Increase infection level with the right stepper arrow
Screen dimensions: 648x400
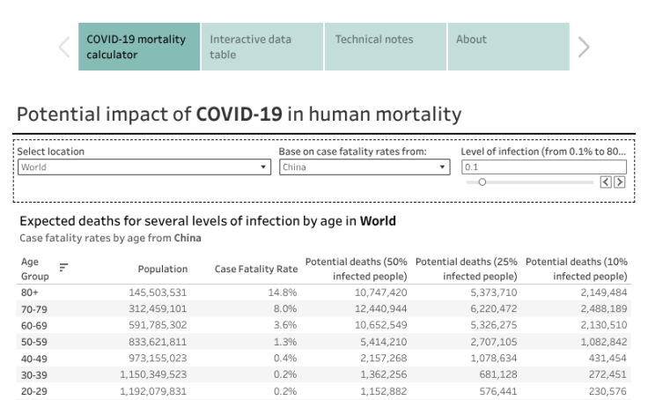tap(620, 182)
